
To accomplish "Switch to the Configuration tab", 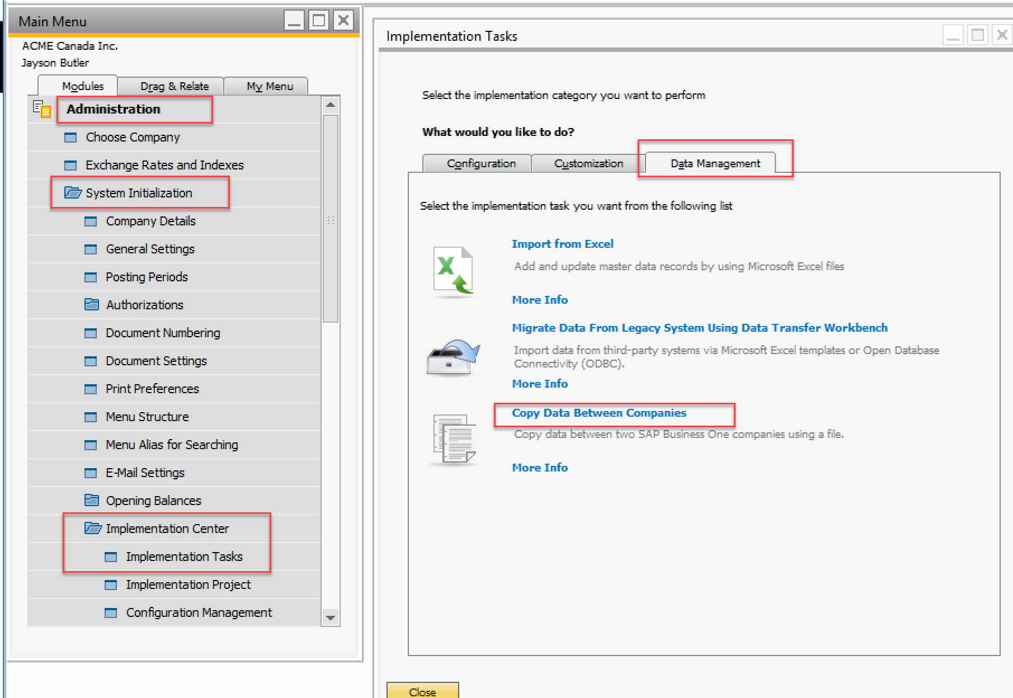I will (480, 163).
